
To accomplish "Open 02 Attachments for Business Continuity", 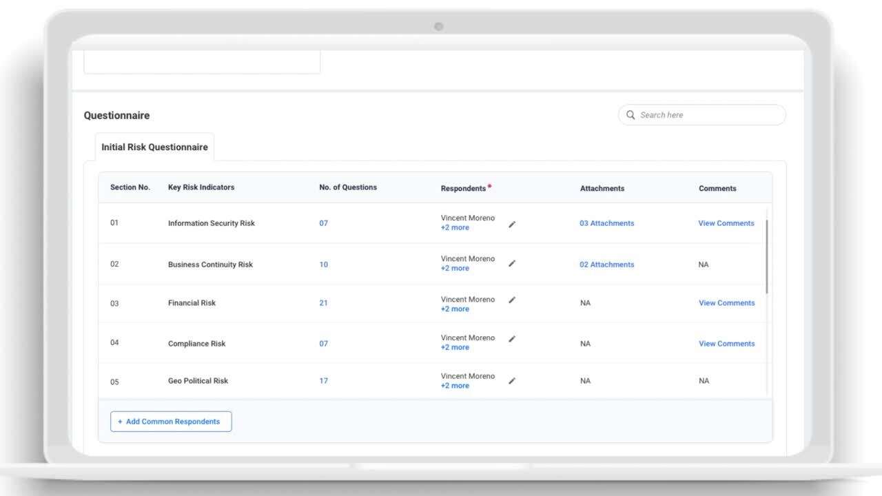I will (x=606, y=265).
